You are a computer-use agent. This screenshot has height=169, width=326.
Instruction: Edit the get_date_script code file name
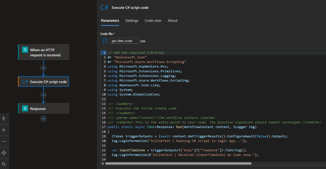pos(124,41)
